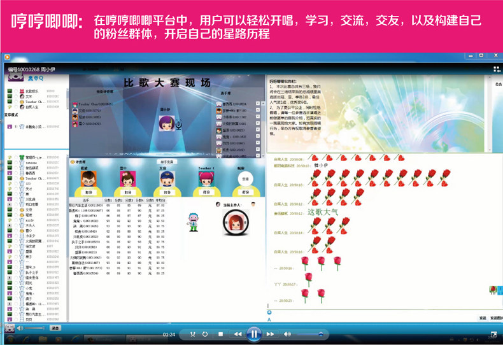Open the font 'A' icon below chat
This screenshot has width=503, height=345.
(269, 320)
